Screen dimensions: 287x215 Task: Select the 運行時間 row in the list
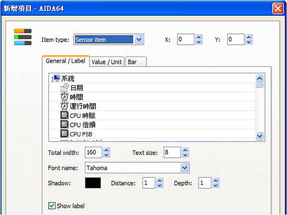pos(152,106)
